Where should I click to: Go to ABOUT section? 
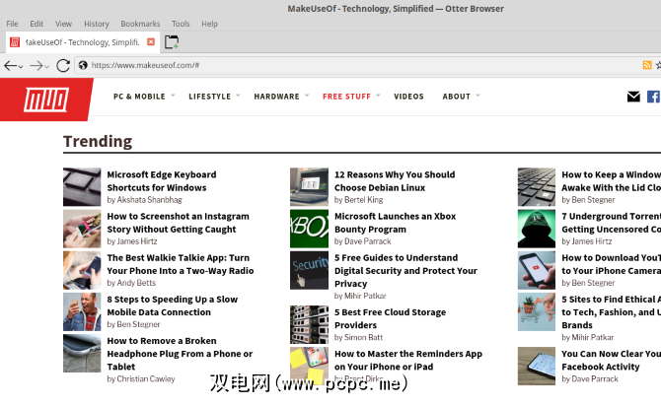click(x=456, y=97)
